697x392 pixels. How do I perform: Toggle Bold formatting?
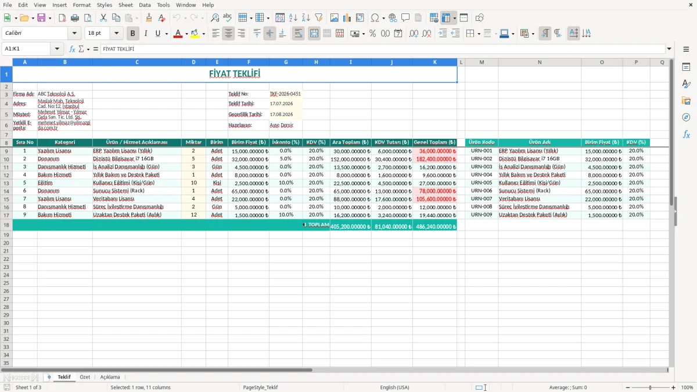click(x=132, y=34)
